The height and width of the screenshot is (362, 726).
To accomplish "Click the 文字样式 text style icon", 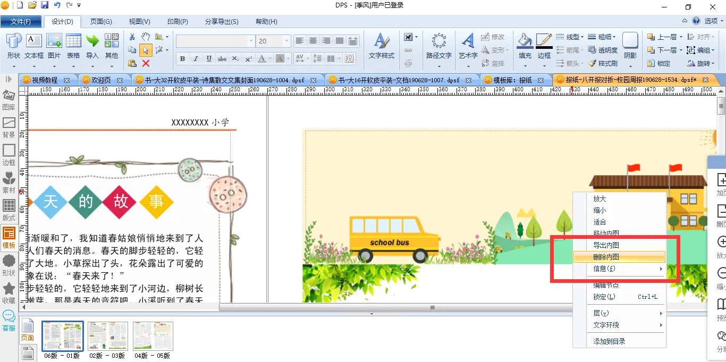I will (x=381, y=42).
